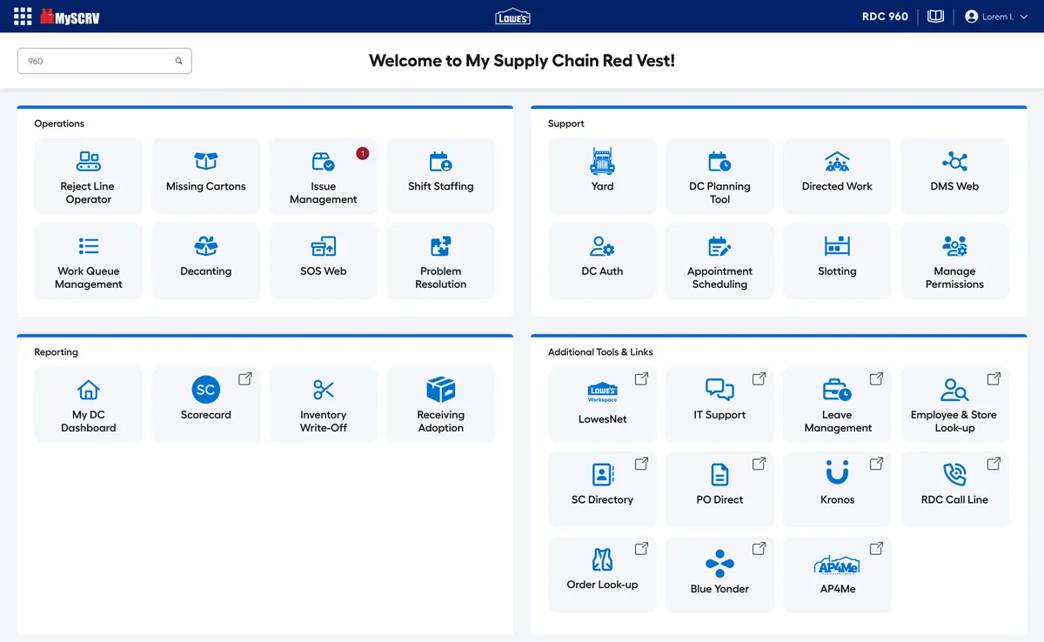This screenshot has width=1044, height=642.
Task: Click external link arrow on Scorecard tile
Action: tap(245, 378)
